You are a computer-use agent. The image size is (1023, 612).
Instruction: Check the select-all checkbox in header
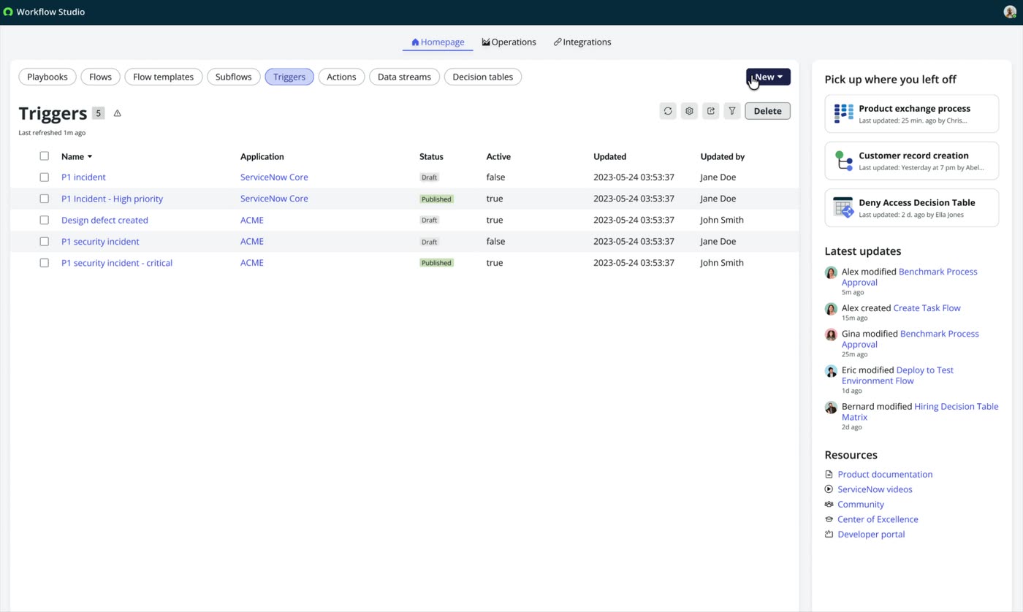45,156
